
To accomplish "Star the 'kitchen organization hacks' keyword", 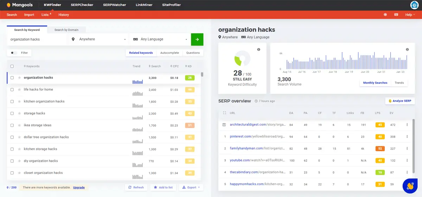I will coord(19,102).
